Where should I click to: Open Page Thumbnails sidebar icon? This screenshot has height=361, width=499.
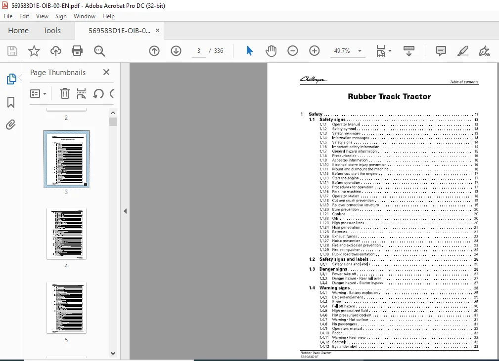click(x=11, y=79)
